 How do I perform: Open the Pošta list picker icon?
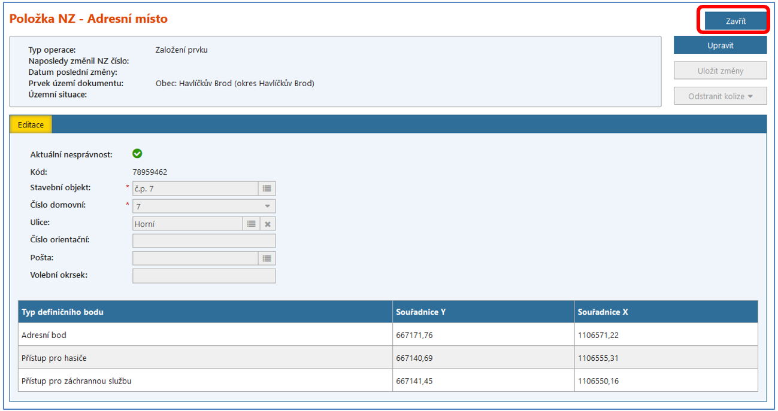click(267, 258)
